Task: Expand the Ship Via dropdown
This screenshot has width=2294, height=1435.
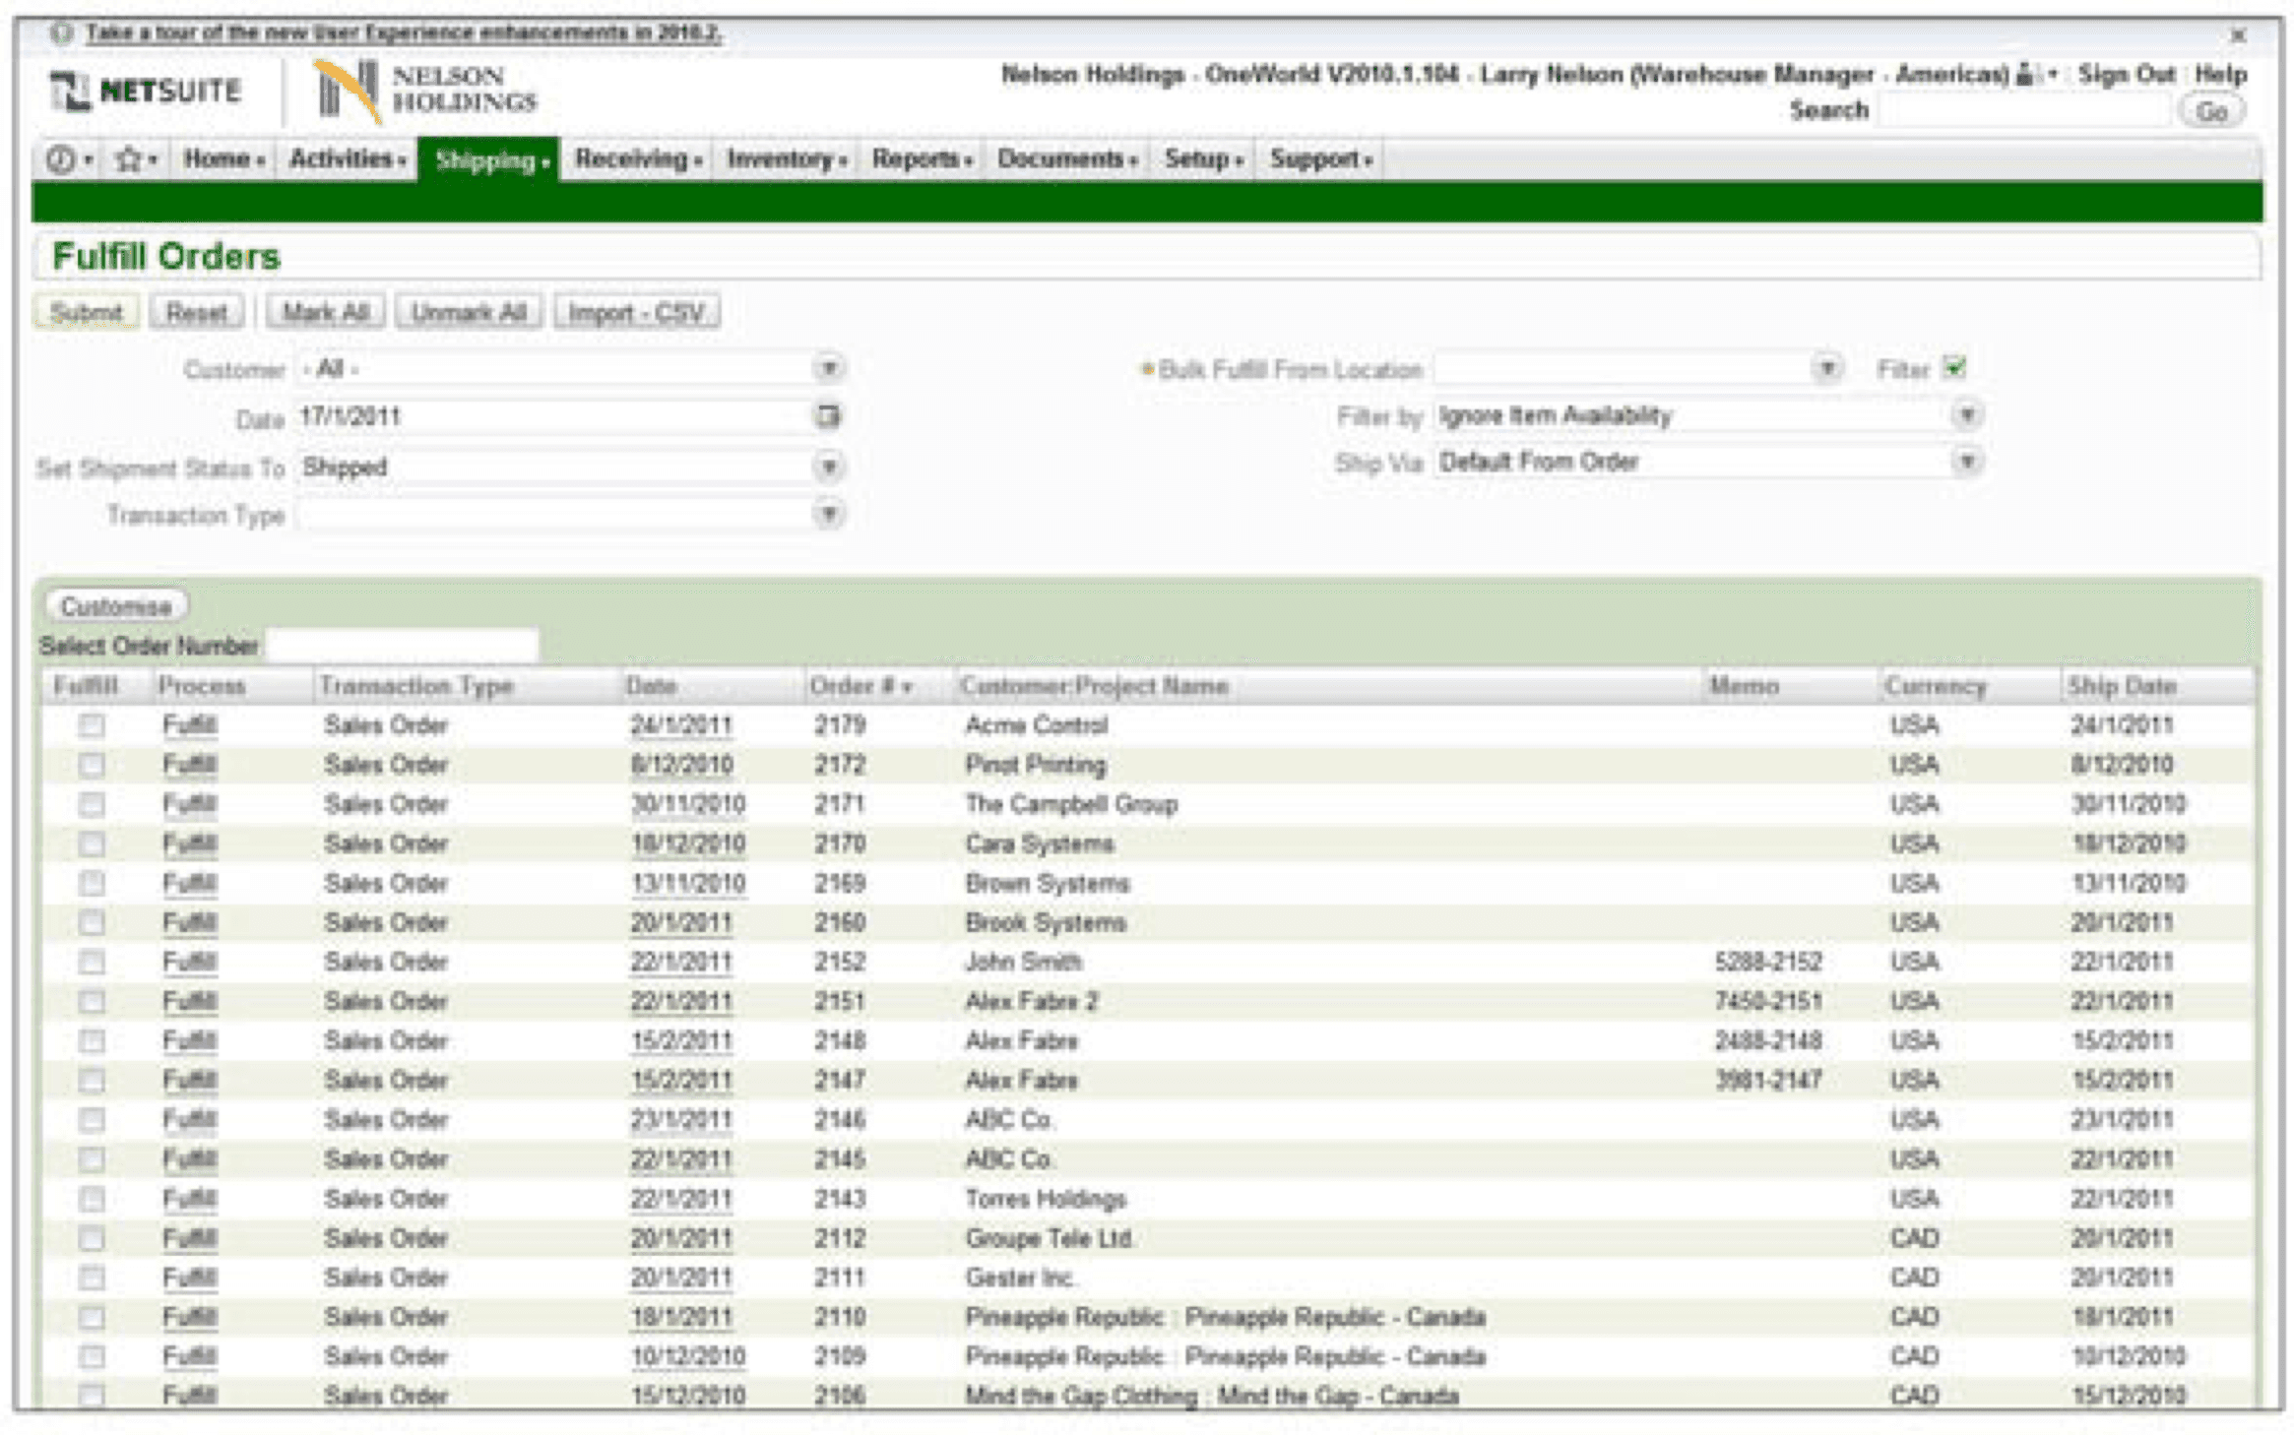Action: [x=1968, y=461]
